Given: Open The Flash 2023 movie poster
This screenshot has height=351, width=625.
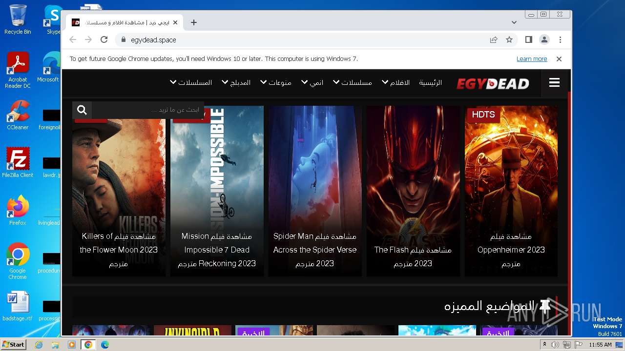Looking at the screenshot, I should [x=413, y=191].
